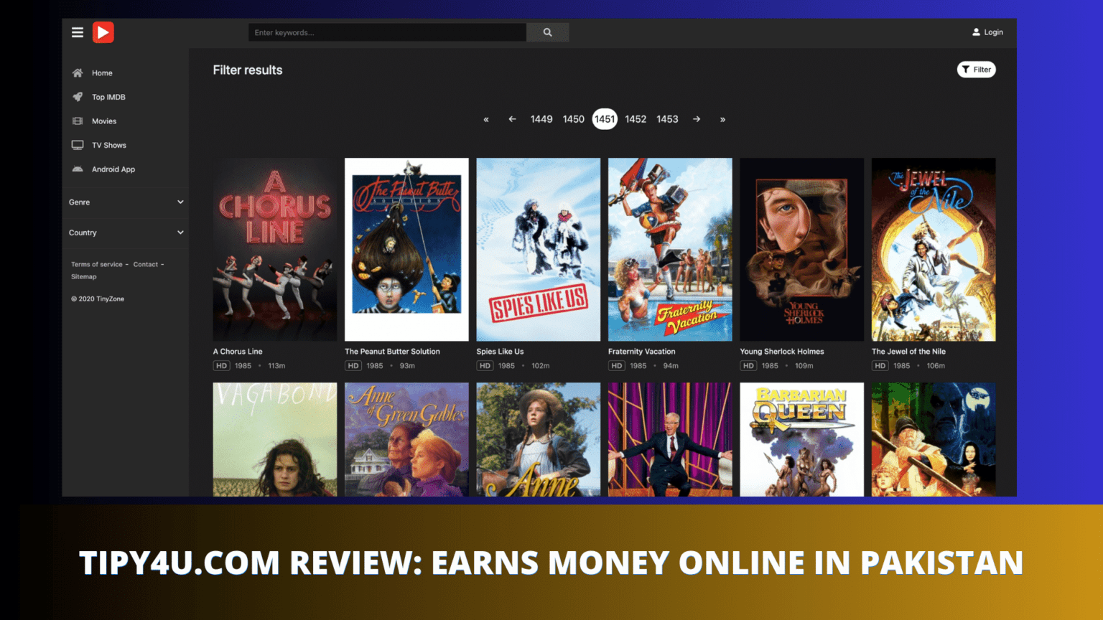Select current page 1451

(605, 119)
